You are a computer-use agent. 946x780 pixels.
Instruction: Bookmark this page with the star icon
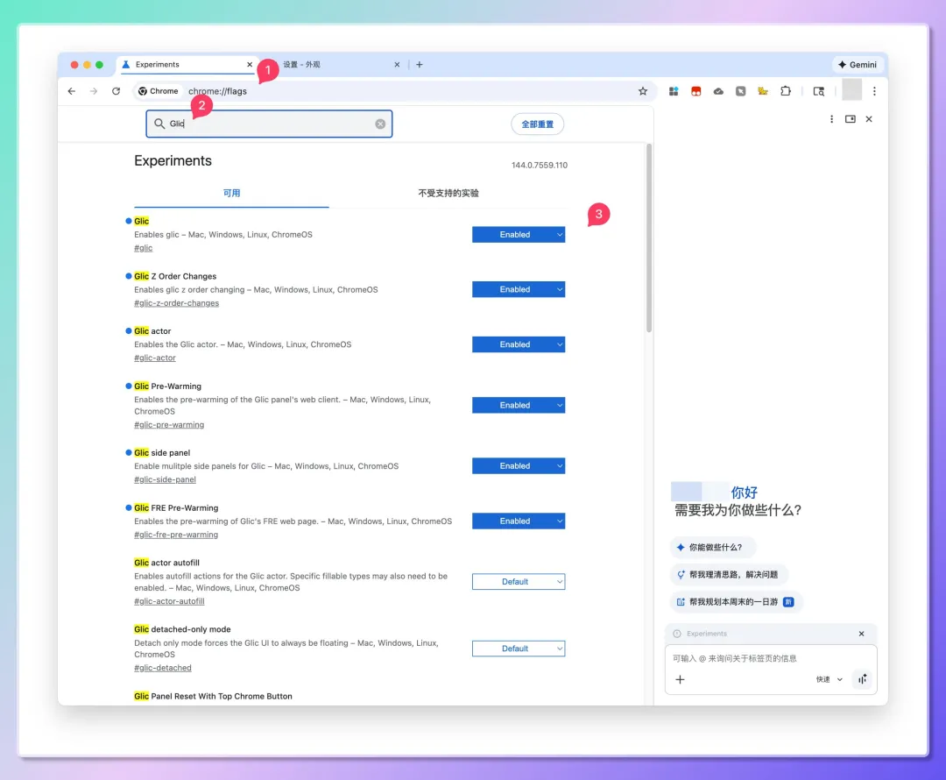pyautogui.click(x=643, y=91)
